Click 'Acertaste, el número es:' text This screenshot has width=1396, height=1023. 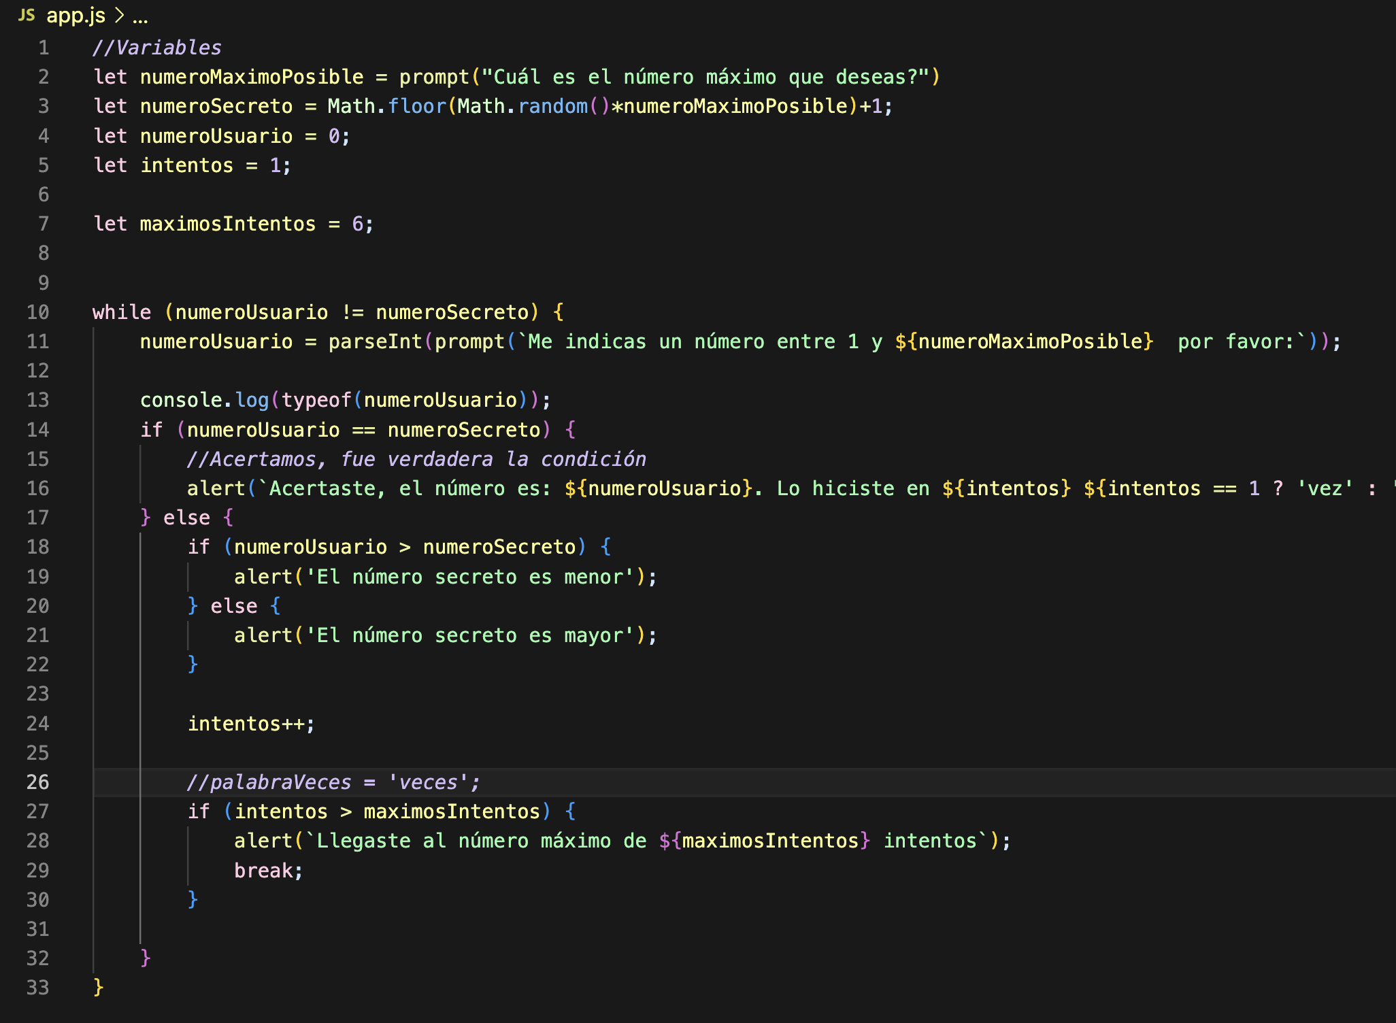coord(410,488)
